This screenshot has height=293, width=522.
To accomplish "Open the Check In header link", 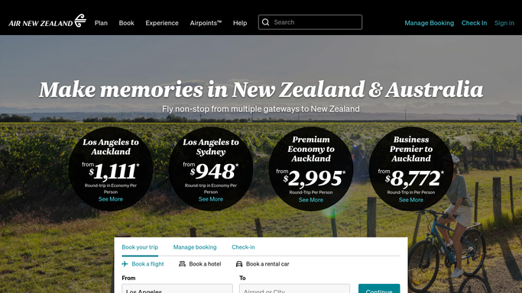I will point(474,23).
